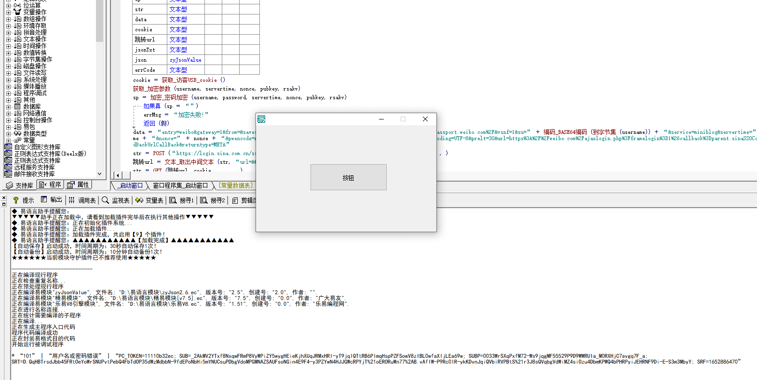Click the 正则表达式支持库(Deelx版) library icon
Viewport: 757px width, 380px height.
coord(8,154)
